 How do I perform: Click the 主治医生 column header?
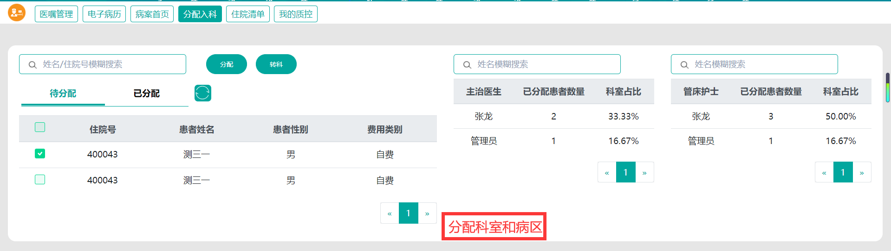(484, 92)
